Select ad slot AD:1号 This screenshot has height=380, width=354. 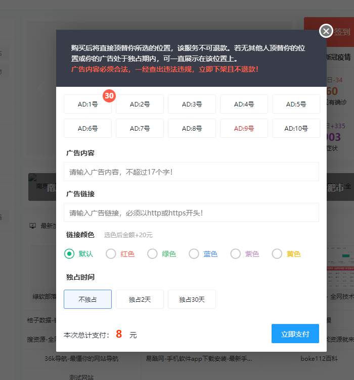tap(87, 104)
